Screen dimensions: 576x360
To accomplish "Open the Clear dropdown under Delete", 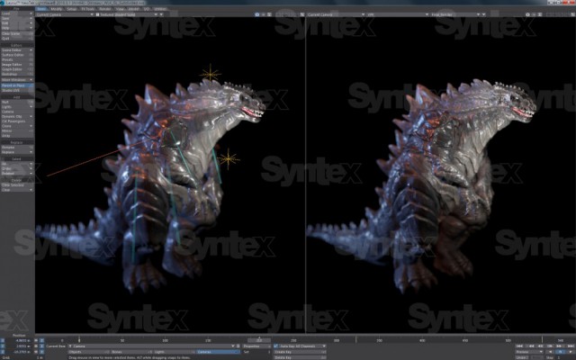I will point(17,190).
